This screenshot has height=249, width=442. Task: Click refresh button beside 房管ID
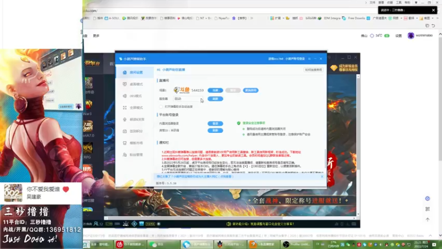[x=215, y=131]
